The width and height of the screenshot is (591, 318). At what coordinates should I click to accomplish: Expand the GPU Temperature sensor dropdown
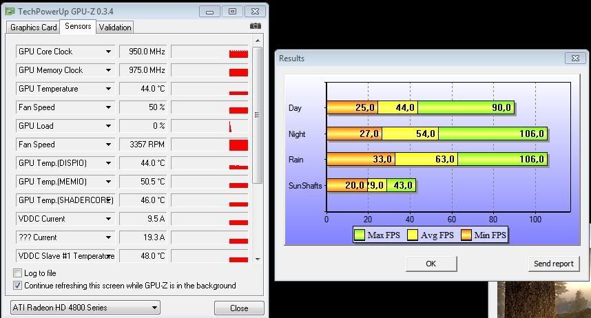click(108, 89)
